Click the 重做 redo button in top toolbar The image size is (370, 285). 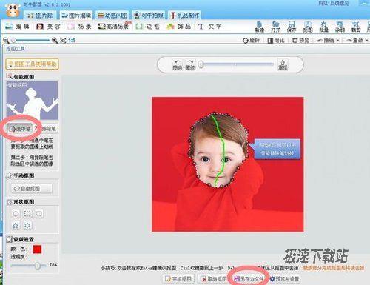point(354,41)
